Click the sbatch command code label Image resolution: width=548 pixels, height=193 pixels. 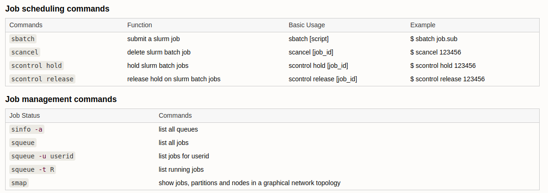pos(23,39)
